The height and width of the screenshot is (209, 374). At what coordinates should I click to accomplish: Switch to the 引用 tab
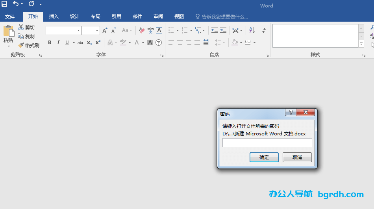click(x=117, y=17)
